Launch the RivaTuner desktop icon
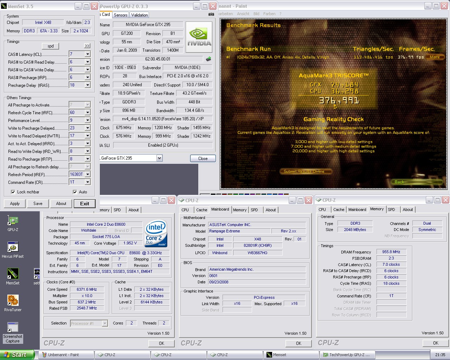The height and width of the screenshot is (360, 450). [13, 301]
